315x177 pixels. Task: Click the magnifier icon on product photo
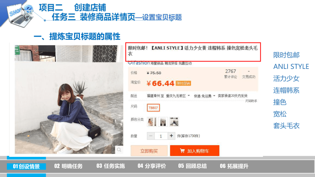pos(119,150)
